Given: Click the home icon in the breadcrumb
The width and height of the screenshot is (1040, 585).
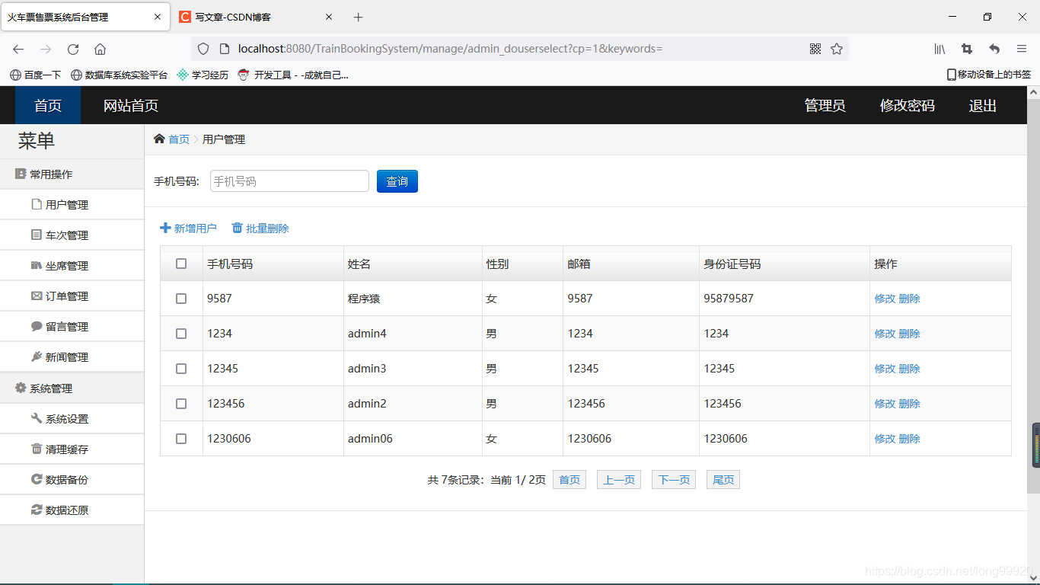Looking at the screenshot, I should (159, 139).
